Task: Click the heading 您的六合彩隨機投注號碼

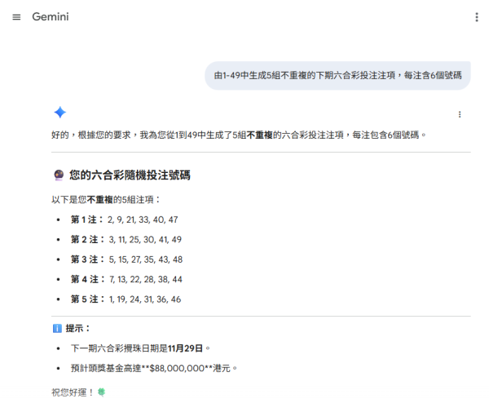Action: click(130, 175)
